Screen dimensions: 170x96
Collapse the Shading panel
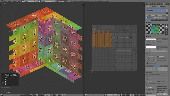[x=146, y=54]
